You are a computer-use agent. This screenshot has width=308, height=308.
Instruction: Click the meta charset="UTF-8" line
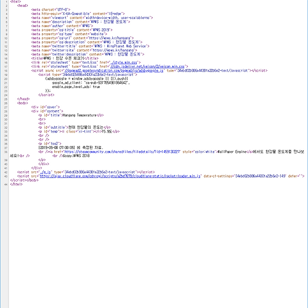51,10
